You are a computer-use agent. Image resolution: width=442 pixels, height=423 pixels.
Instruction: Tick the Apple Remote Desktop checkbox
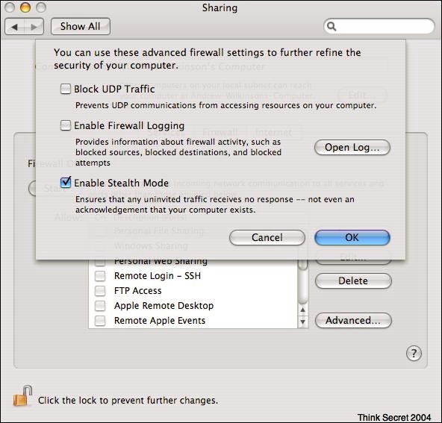click(100, 306)
